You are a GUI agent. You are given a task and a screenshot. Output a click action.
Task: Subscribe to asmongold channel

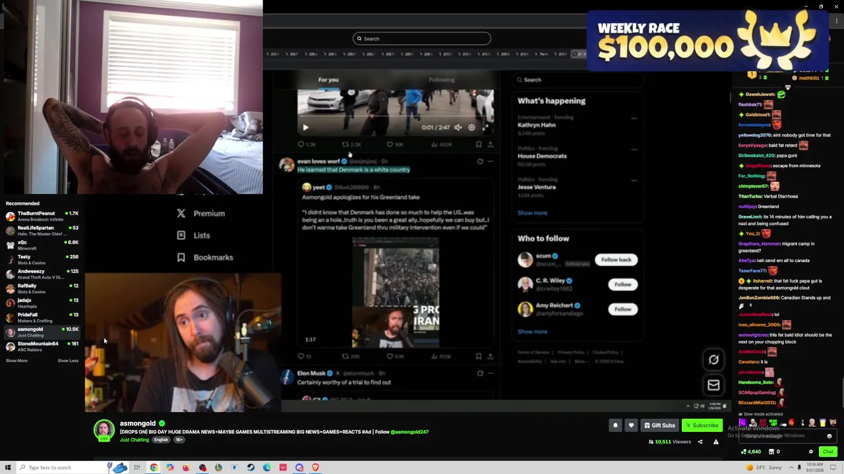pyautogui.click(x=701, y=425)
